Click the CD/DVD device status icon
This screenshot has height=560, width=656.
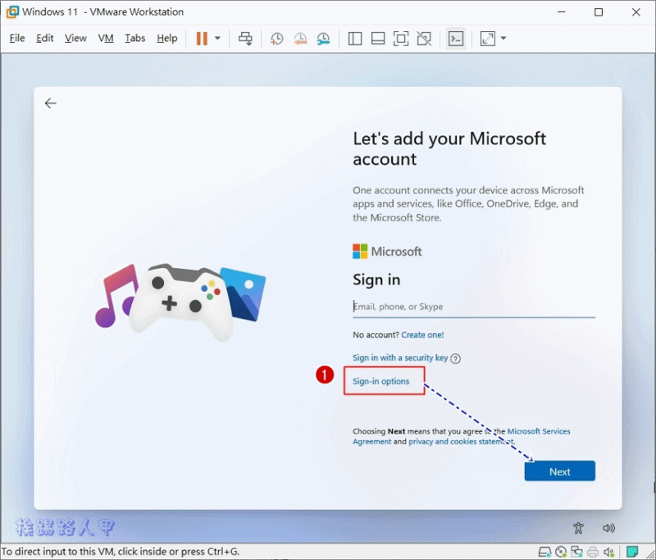[x=561, y=552]
